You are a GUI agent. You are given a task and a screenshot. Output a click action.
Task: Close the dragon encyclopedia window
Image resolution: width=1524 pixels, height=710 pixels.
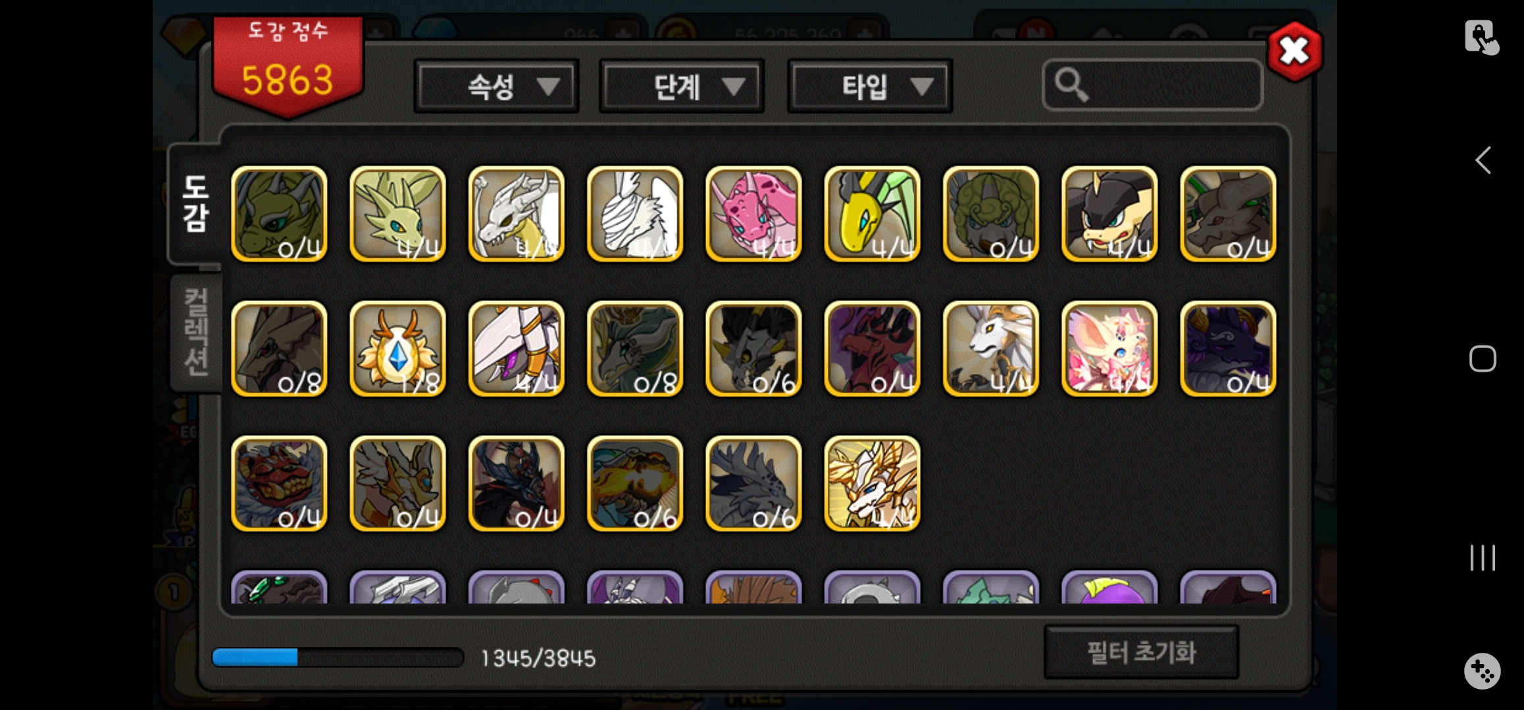click(1294, 51)
